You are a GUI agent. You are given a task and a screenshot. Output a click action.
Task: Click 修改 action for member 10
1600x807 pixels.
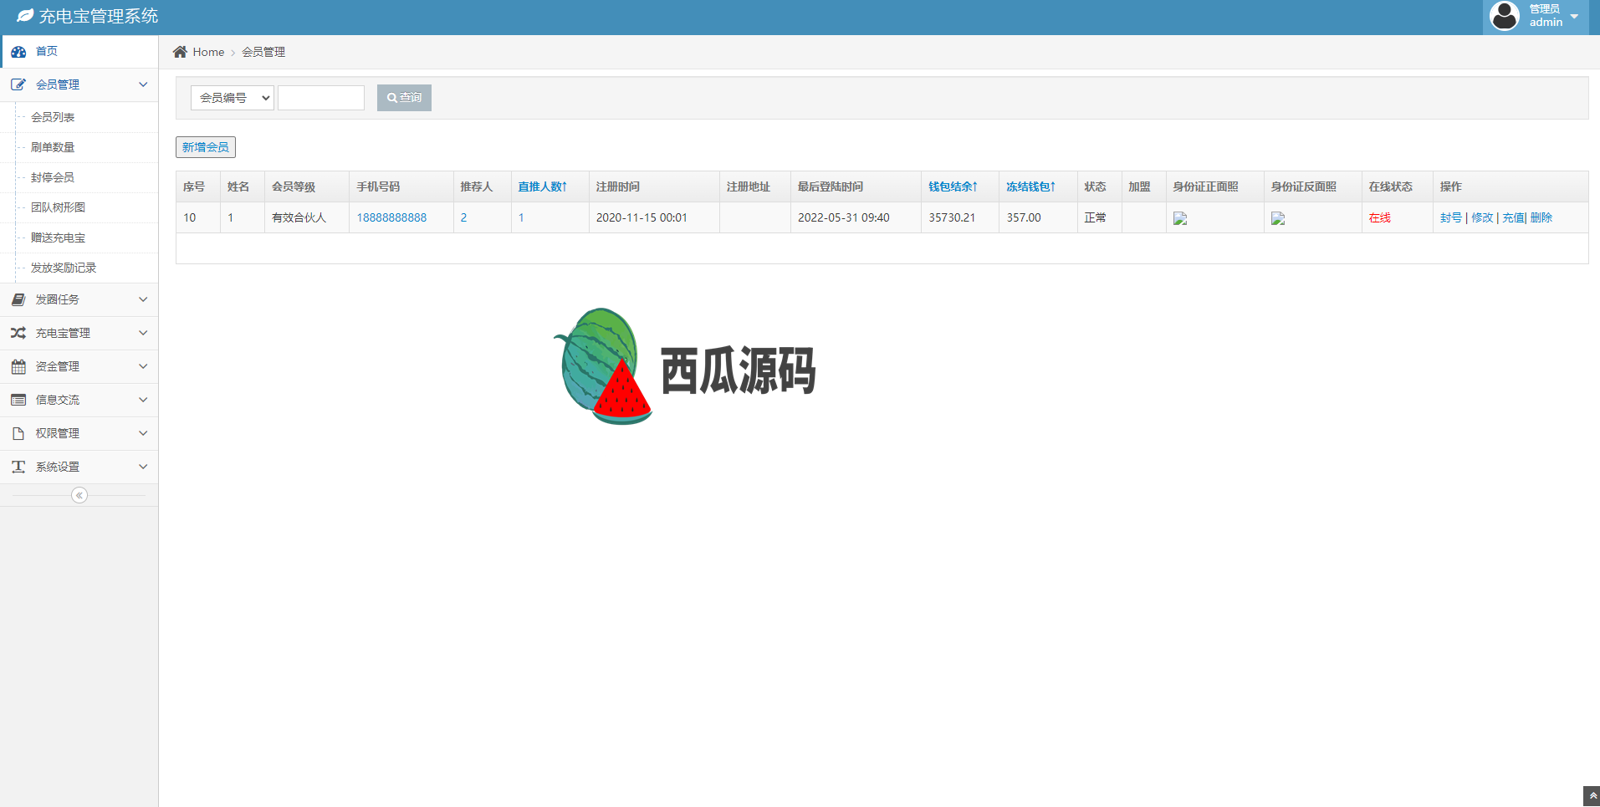pyautogui.click(x=1482, y=217)
